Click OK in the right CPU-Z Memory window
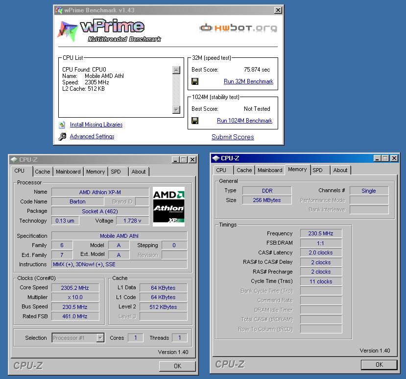This screenshot has width=406, height=379. 379,364
